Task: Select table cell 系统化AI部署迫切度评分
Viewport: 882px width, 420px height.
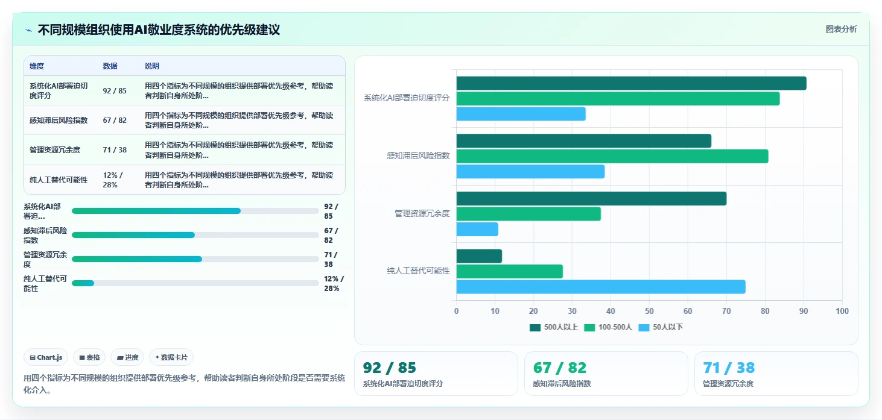Action: point(59,91)
